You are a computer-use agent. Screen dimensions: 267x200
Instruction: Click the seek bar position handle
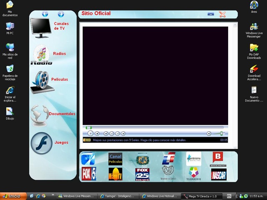click(89, 127)
